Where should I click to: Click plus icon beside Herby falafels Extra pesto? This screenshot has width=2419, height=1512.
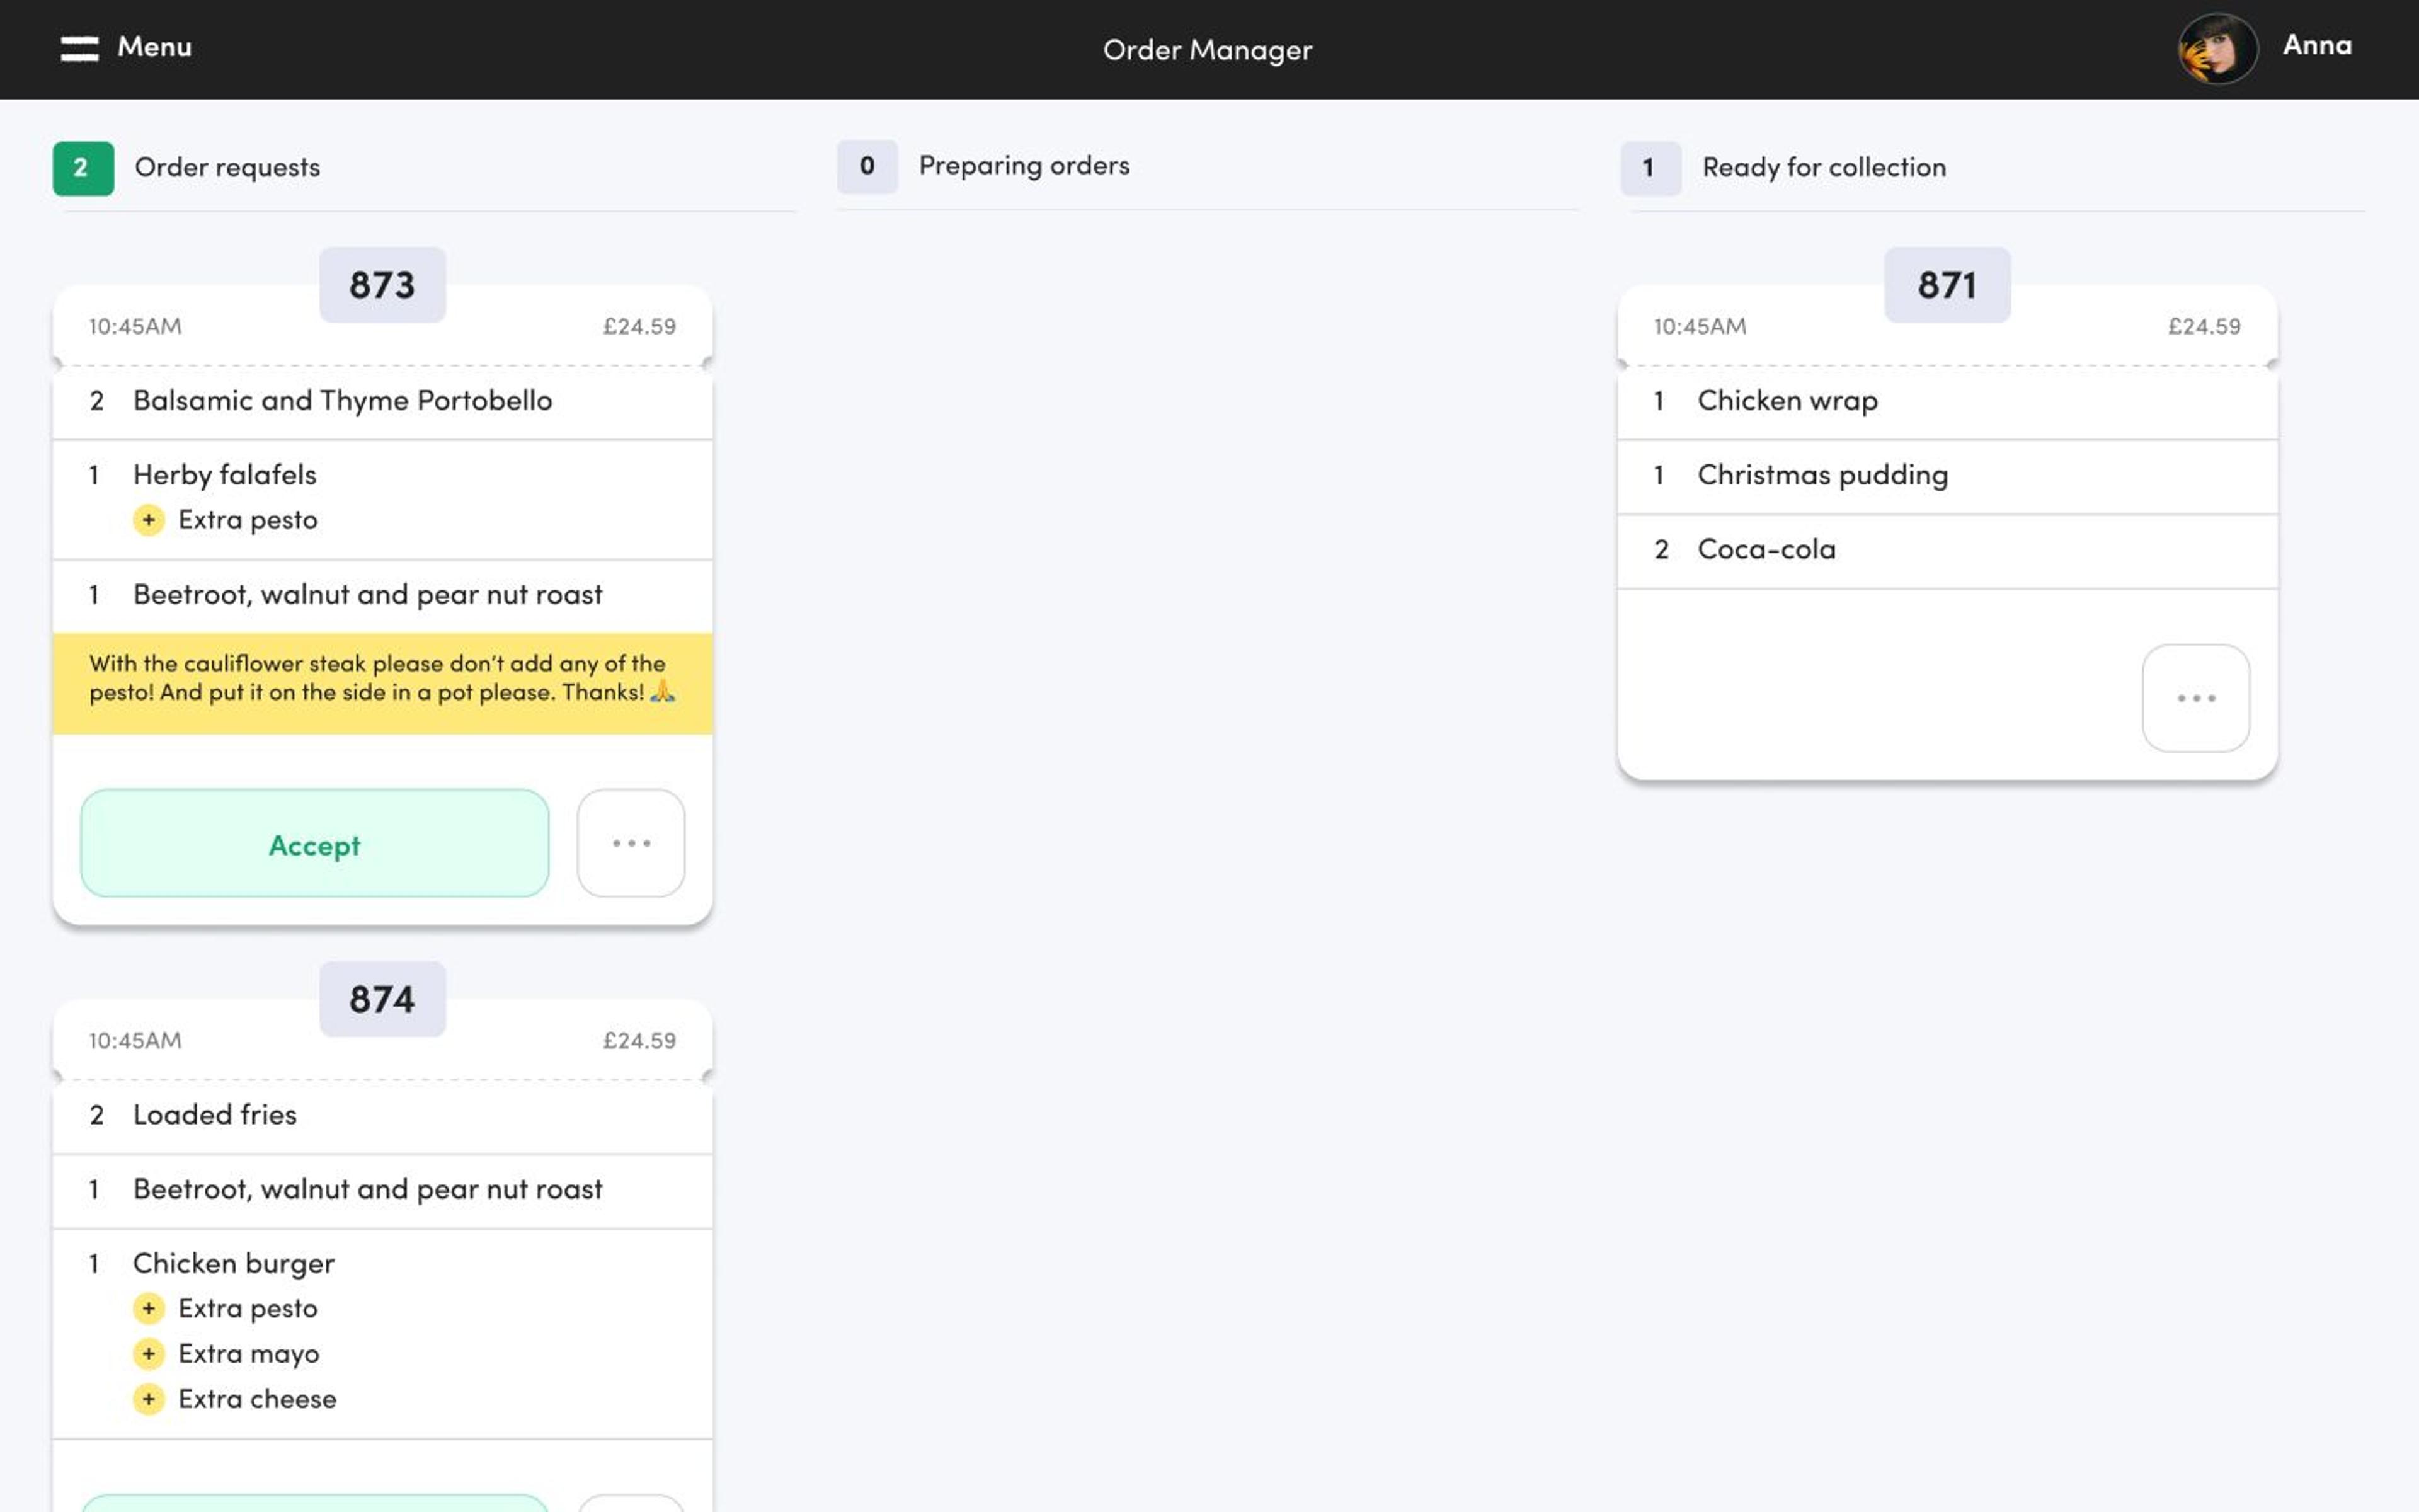(149, 520)
